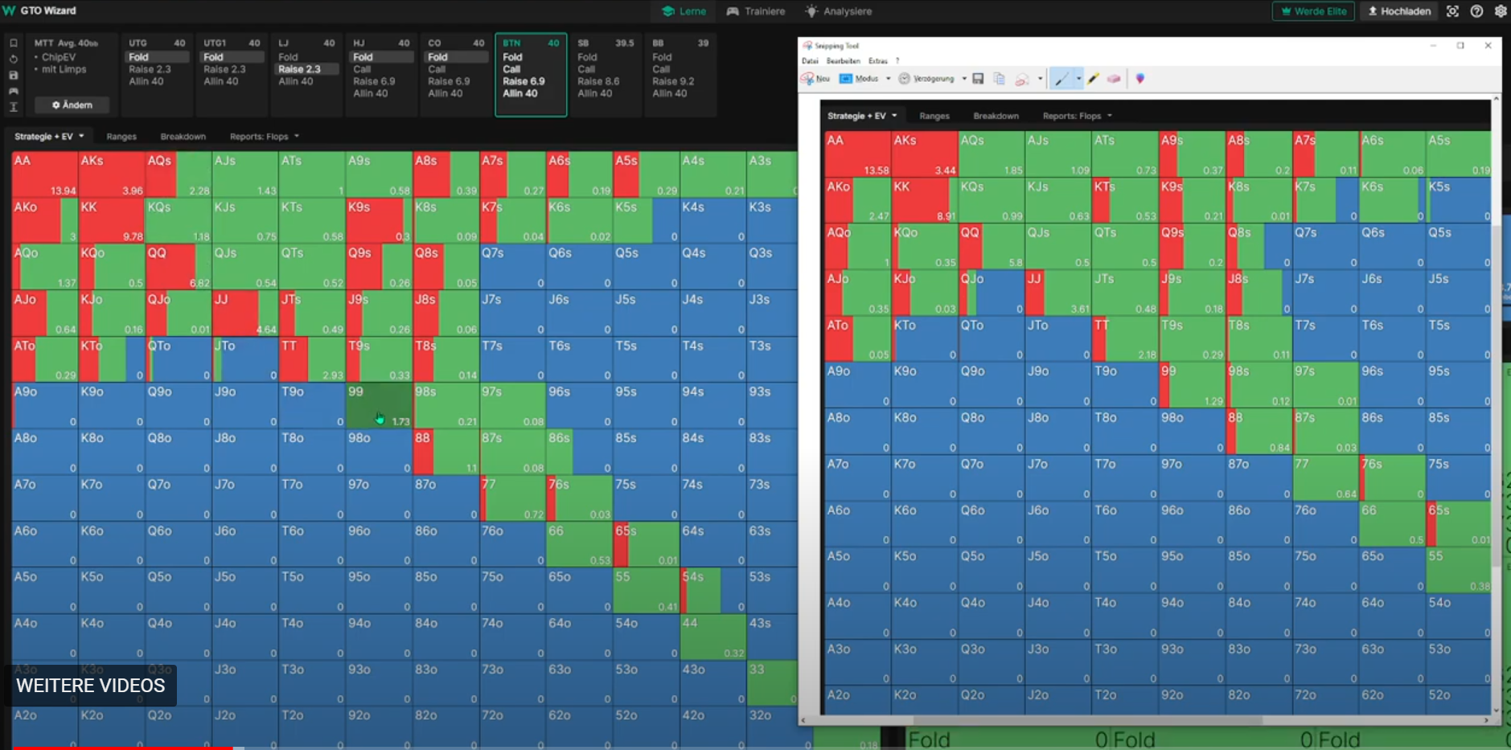Open the Datei menu
Viewport: 1511px width, 750px height.
pos(810,61)
